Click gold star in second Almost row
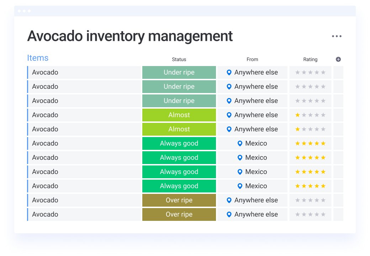370x256 pixels. point(297,129)
